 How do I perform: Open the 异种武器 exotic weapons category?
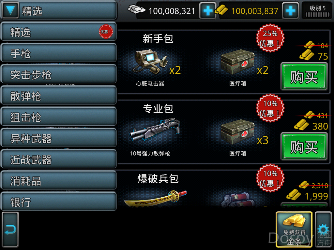coord(59,138)
